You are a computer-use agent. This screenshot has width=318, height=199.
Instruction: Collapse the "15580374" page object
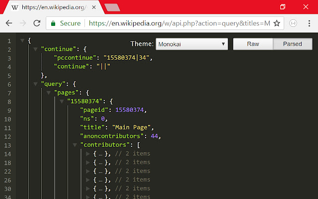(62, 101)
